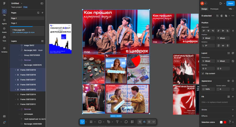
Task: Align selection to the left
Action: (x=204, y=31)
